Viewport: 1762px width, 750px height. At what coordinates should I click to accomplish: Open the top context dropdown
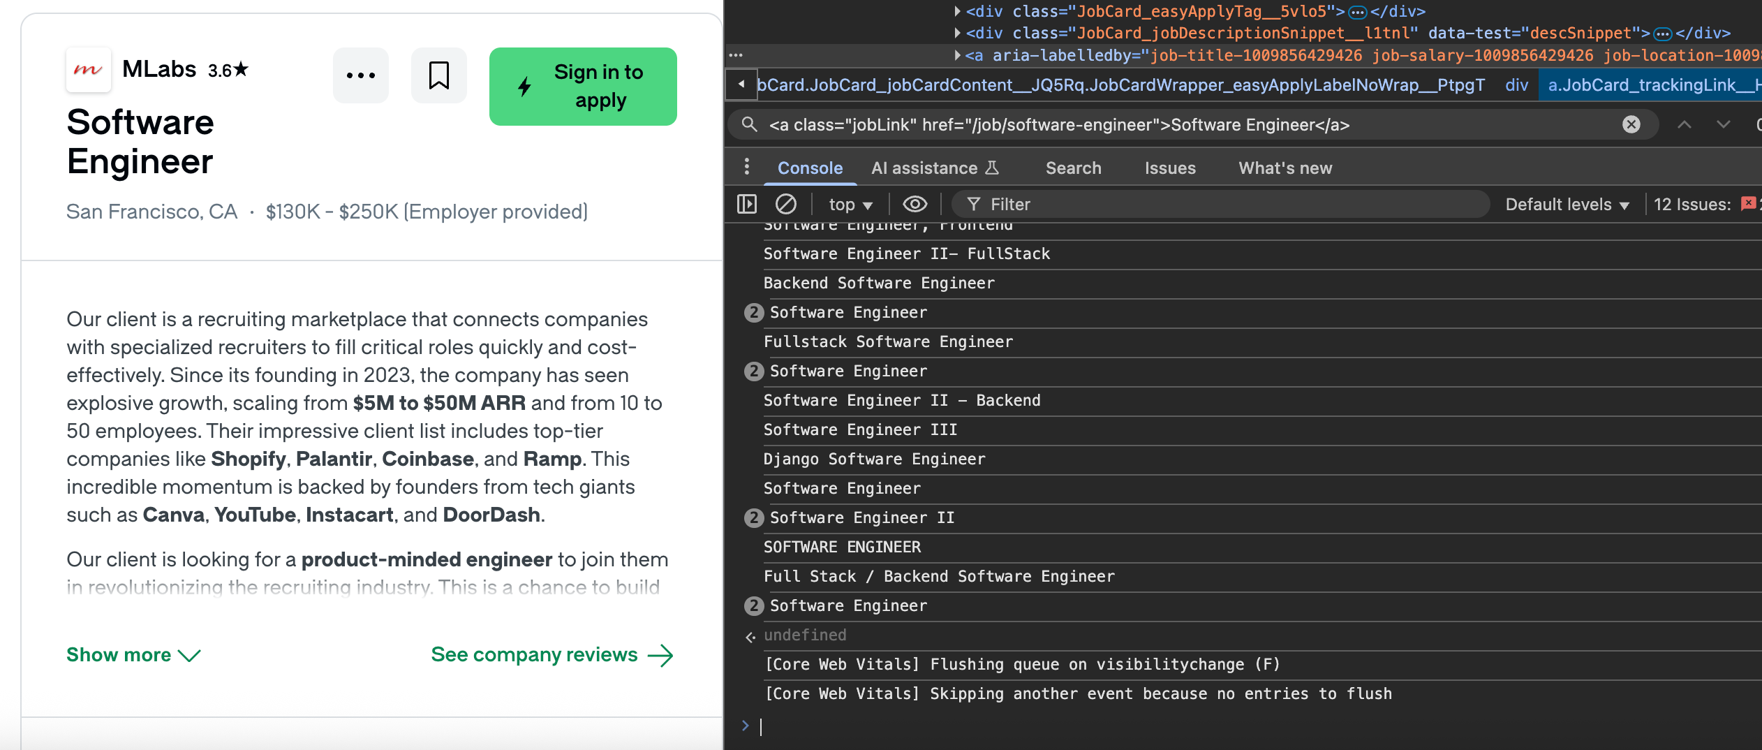850,204
